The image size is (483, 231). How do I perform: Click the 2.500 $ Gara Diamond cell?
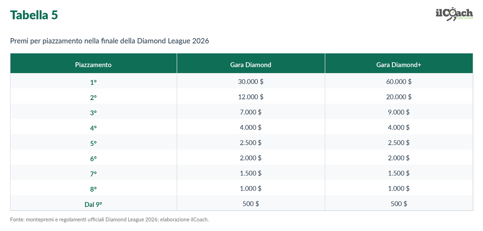click(x=251, y=143)
